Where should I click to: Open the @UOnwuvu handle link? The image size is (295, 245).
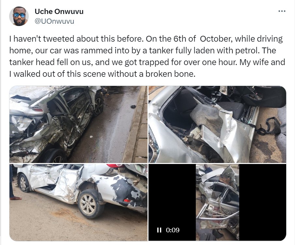pyautogui.click(x=54, y=21)
